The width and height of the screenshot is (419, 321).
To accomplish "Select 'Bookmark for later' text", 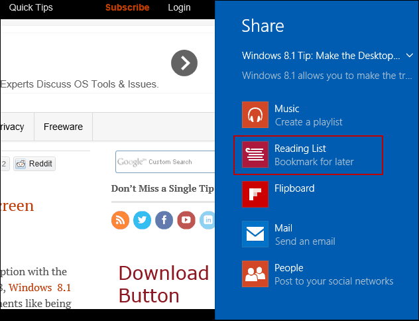I will [314, 162].
